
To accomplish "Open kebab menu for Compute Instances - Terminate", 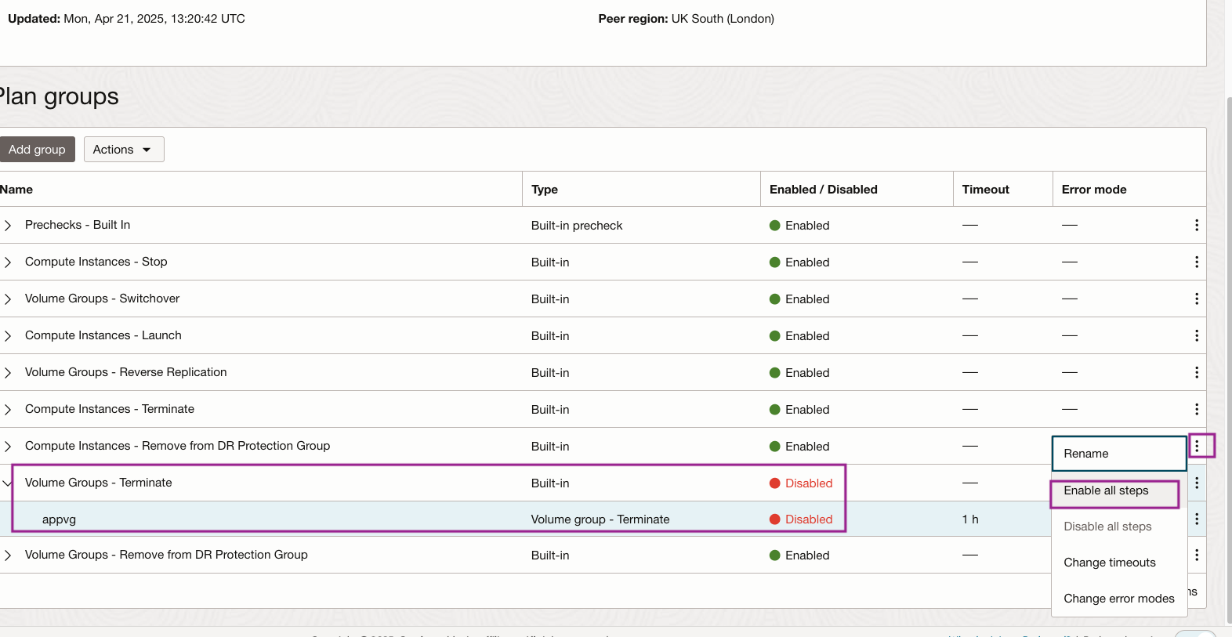I will pos(1197,410).
